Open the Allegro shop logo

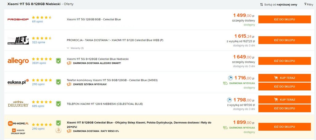pyautogui.click(x=18, y=61)
